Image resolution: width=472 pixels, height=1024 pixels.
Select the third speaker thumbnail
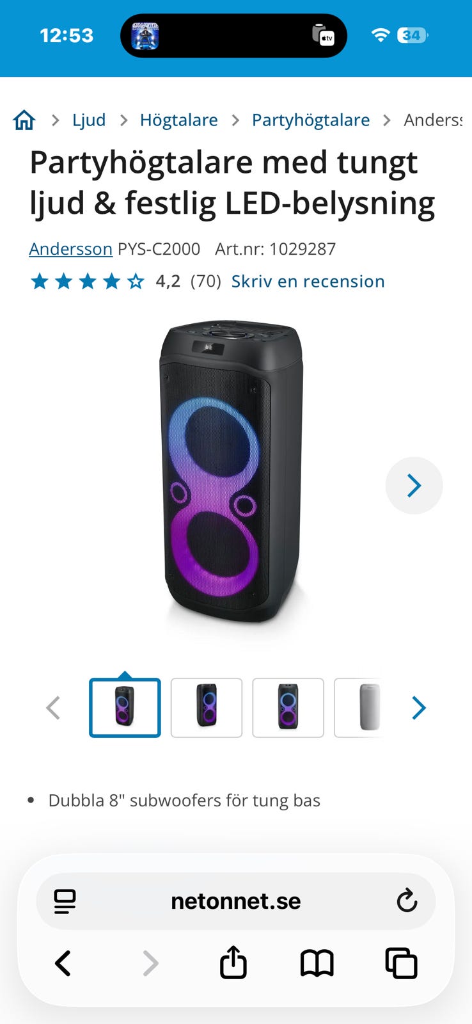(288, 708)
